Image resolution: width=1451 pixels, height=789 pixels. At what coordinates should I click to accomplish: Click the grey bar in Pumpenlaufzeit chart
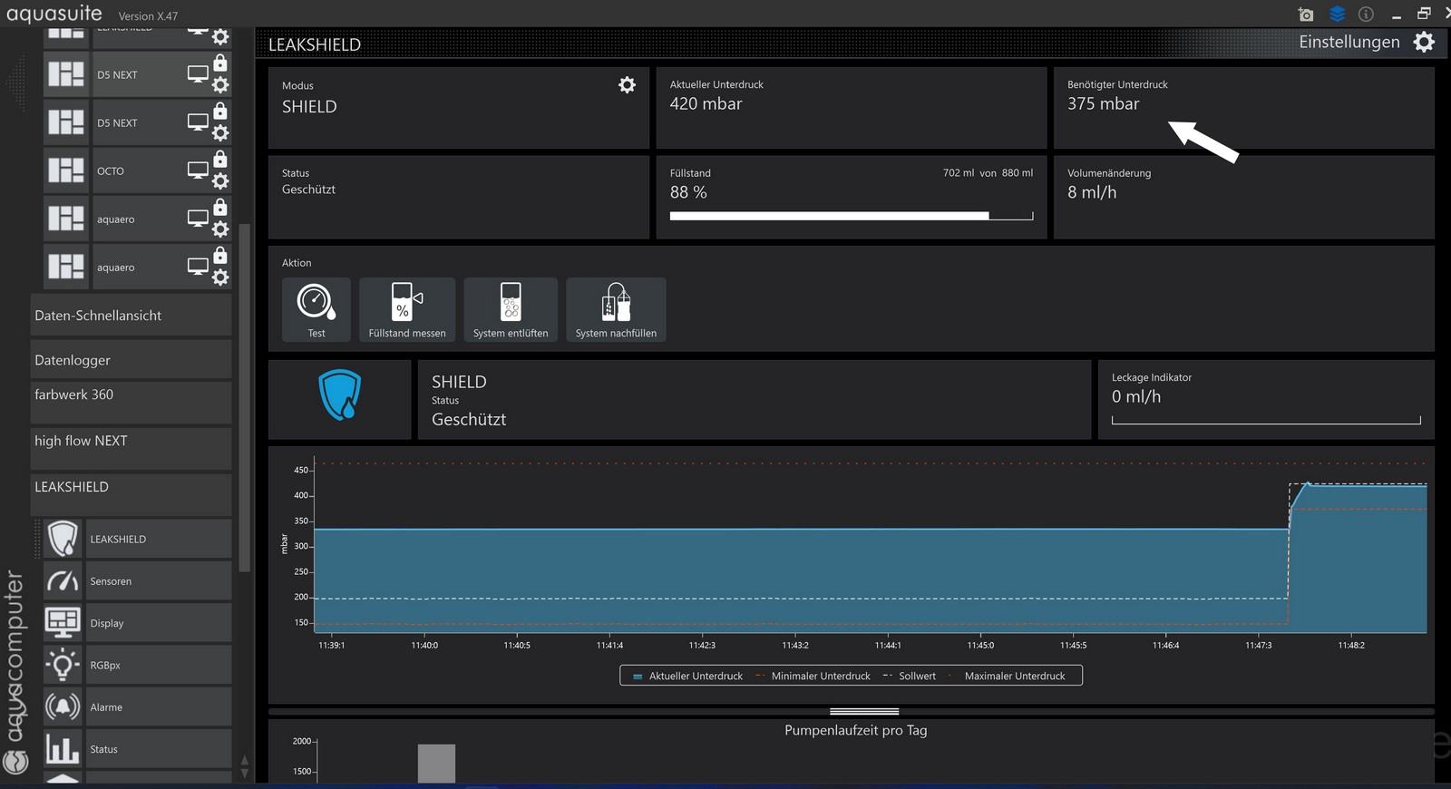(x=436, y=764)
